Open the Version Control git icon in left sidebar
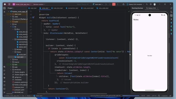 tap(4, 92)
